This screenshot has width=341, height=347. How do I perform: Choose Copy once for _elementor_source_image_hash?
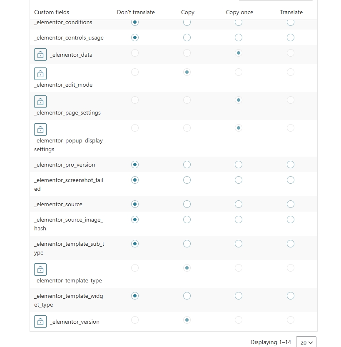[x=239, y=220]
